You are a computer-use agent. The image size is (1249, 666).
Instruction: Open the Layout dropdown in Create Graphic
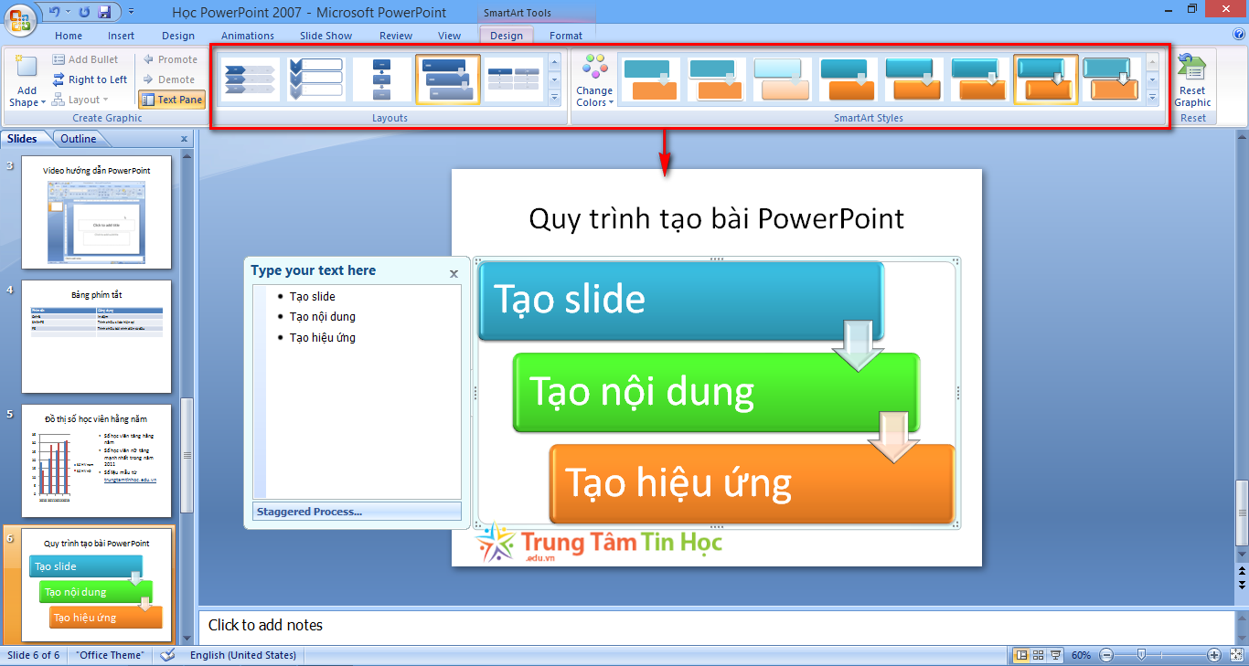(x=80, y=100)
